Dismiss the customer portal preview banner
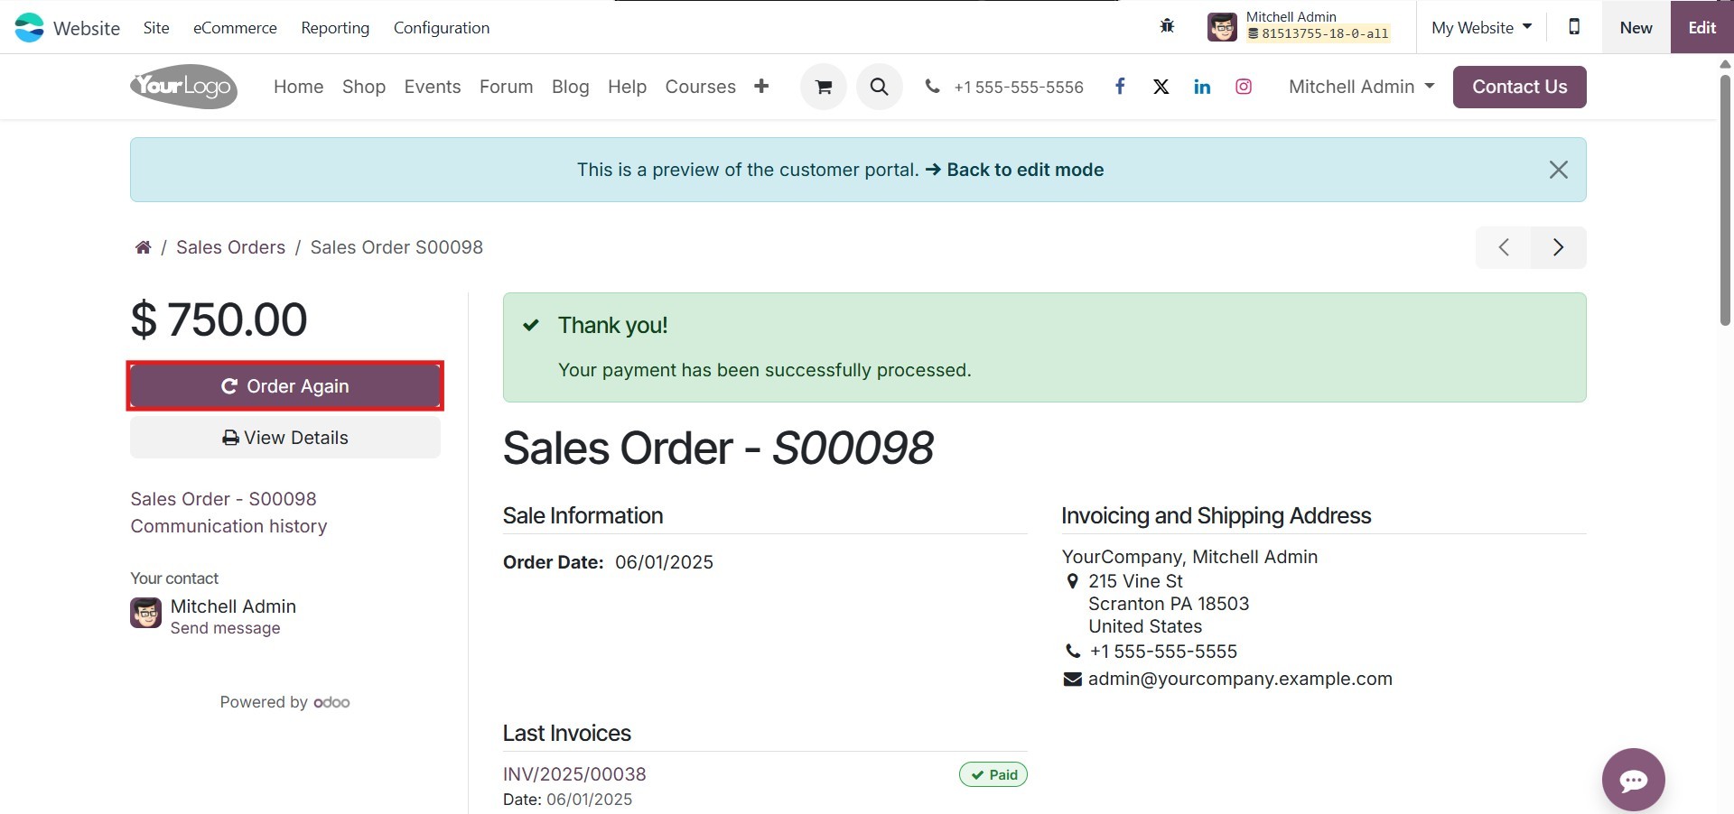The image size is (1734, 814). click(1558, 170)
